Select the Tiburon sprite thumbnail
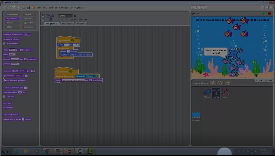Image resolution: width=275 pixels, height=156 pixels. point(207,93)
